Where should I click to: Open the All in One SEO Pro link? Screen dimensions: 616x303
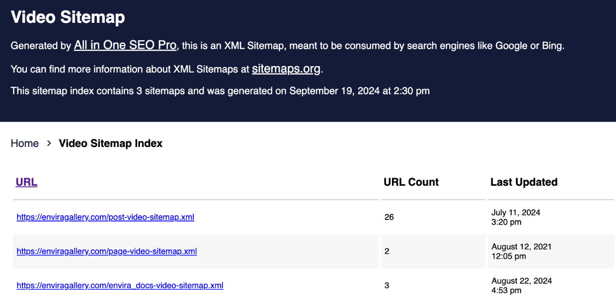point(125,45)
